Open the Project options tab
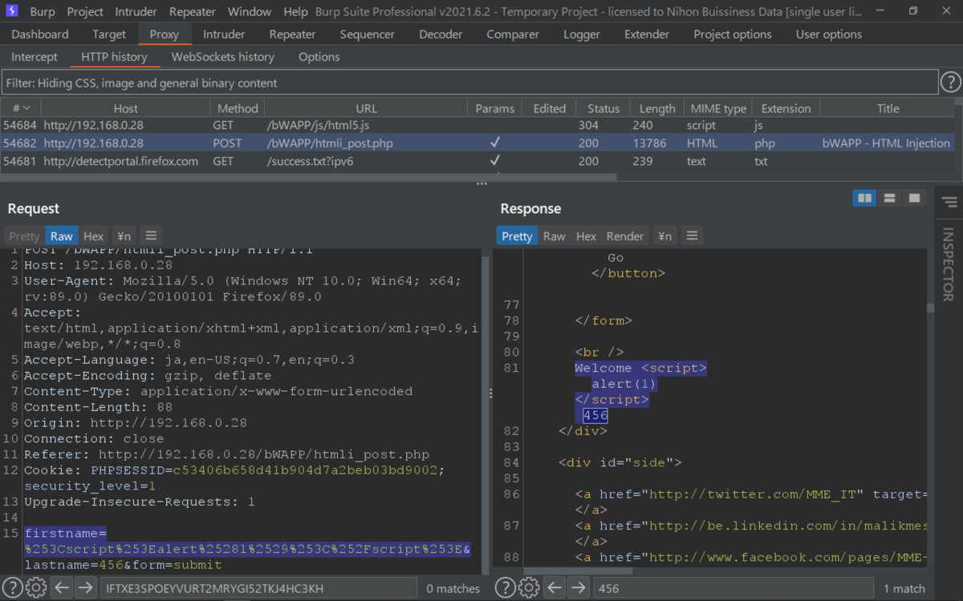Image resolution: width=963 pixels, height=601 pixels. (733, 34)
